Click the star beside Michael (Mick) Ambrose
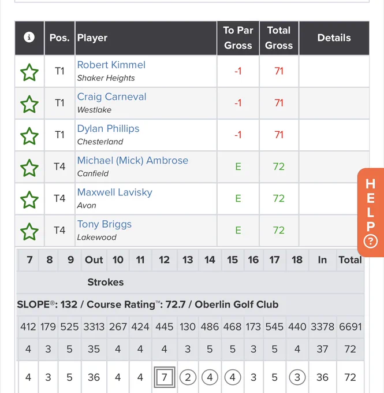 pos(29,168)
